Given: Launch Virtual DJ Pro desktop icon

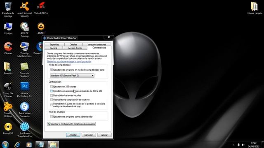Looking at the screenshot, I should click(x=41, y=8).
